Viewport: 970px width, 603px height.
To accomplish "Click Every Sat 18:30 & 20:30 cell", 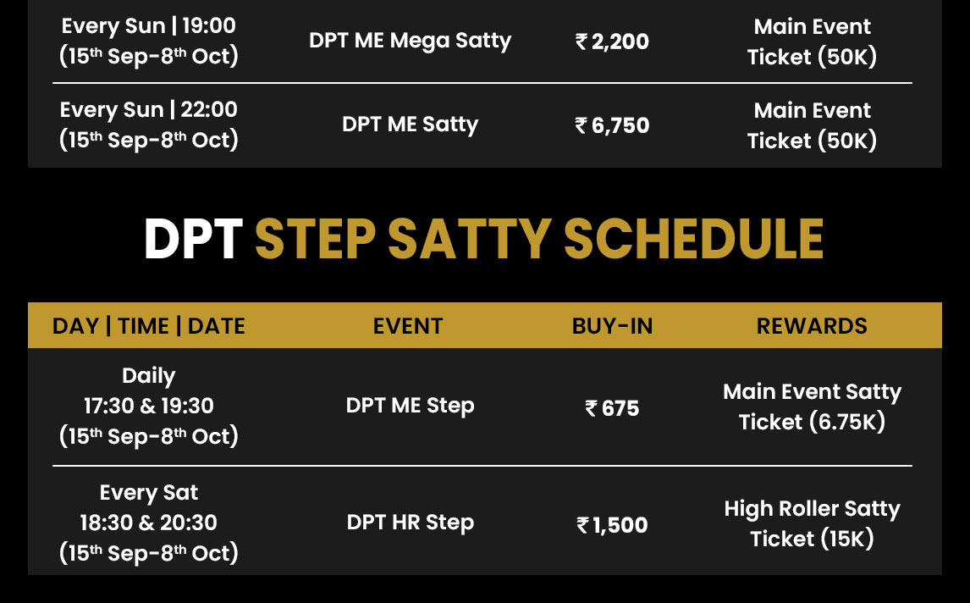I will tap(148, 523).
